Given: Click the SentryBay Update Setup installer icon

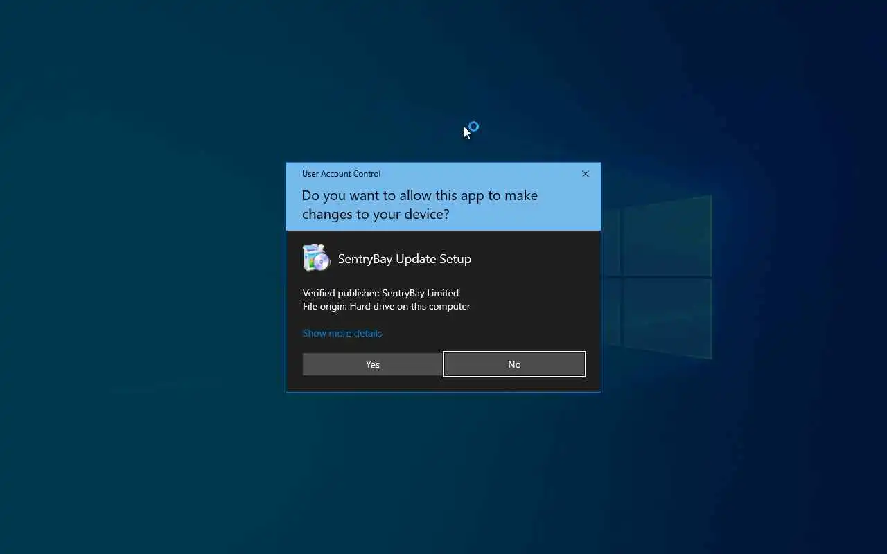Looking at the screenshot, I should point(317,258).
